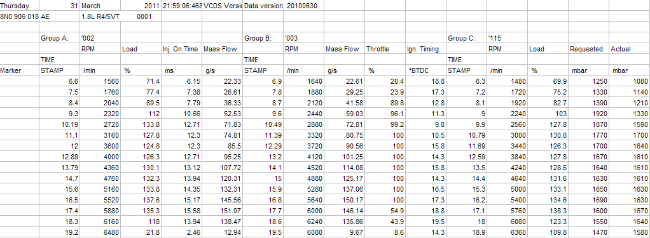Select the 'Group B:' label cell
Screen dimensions: 650x238
(263, 38)
